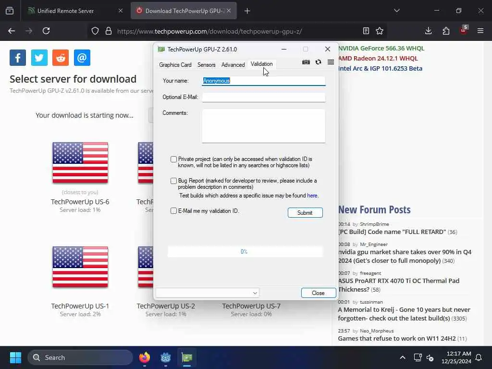Expand the GPU selection dropdown in GPU-Z
This screenshot has height=369, width=492.
coord(208,293)
